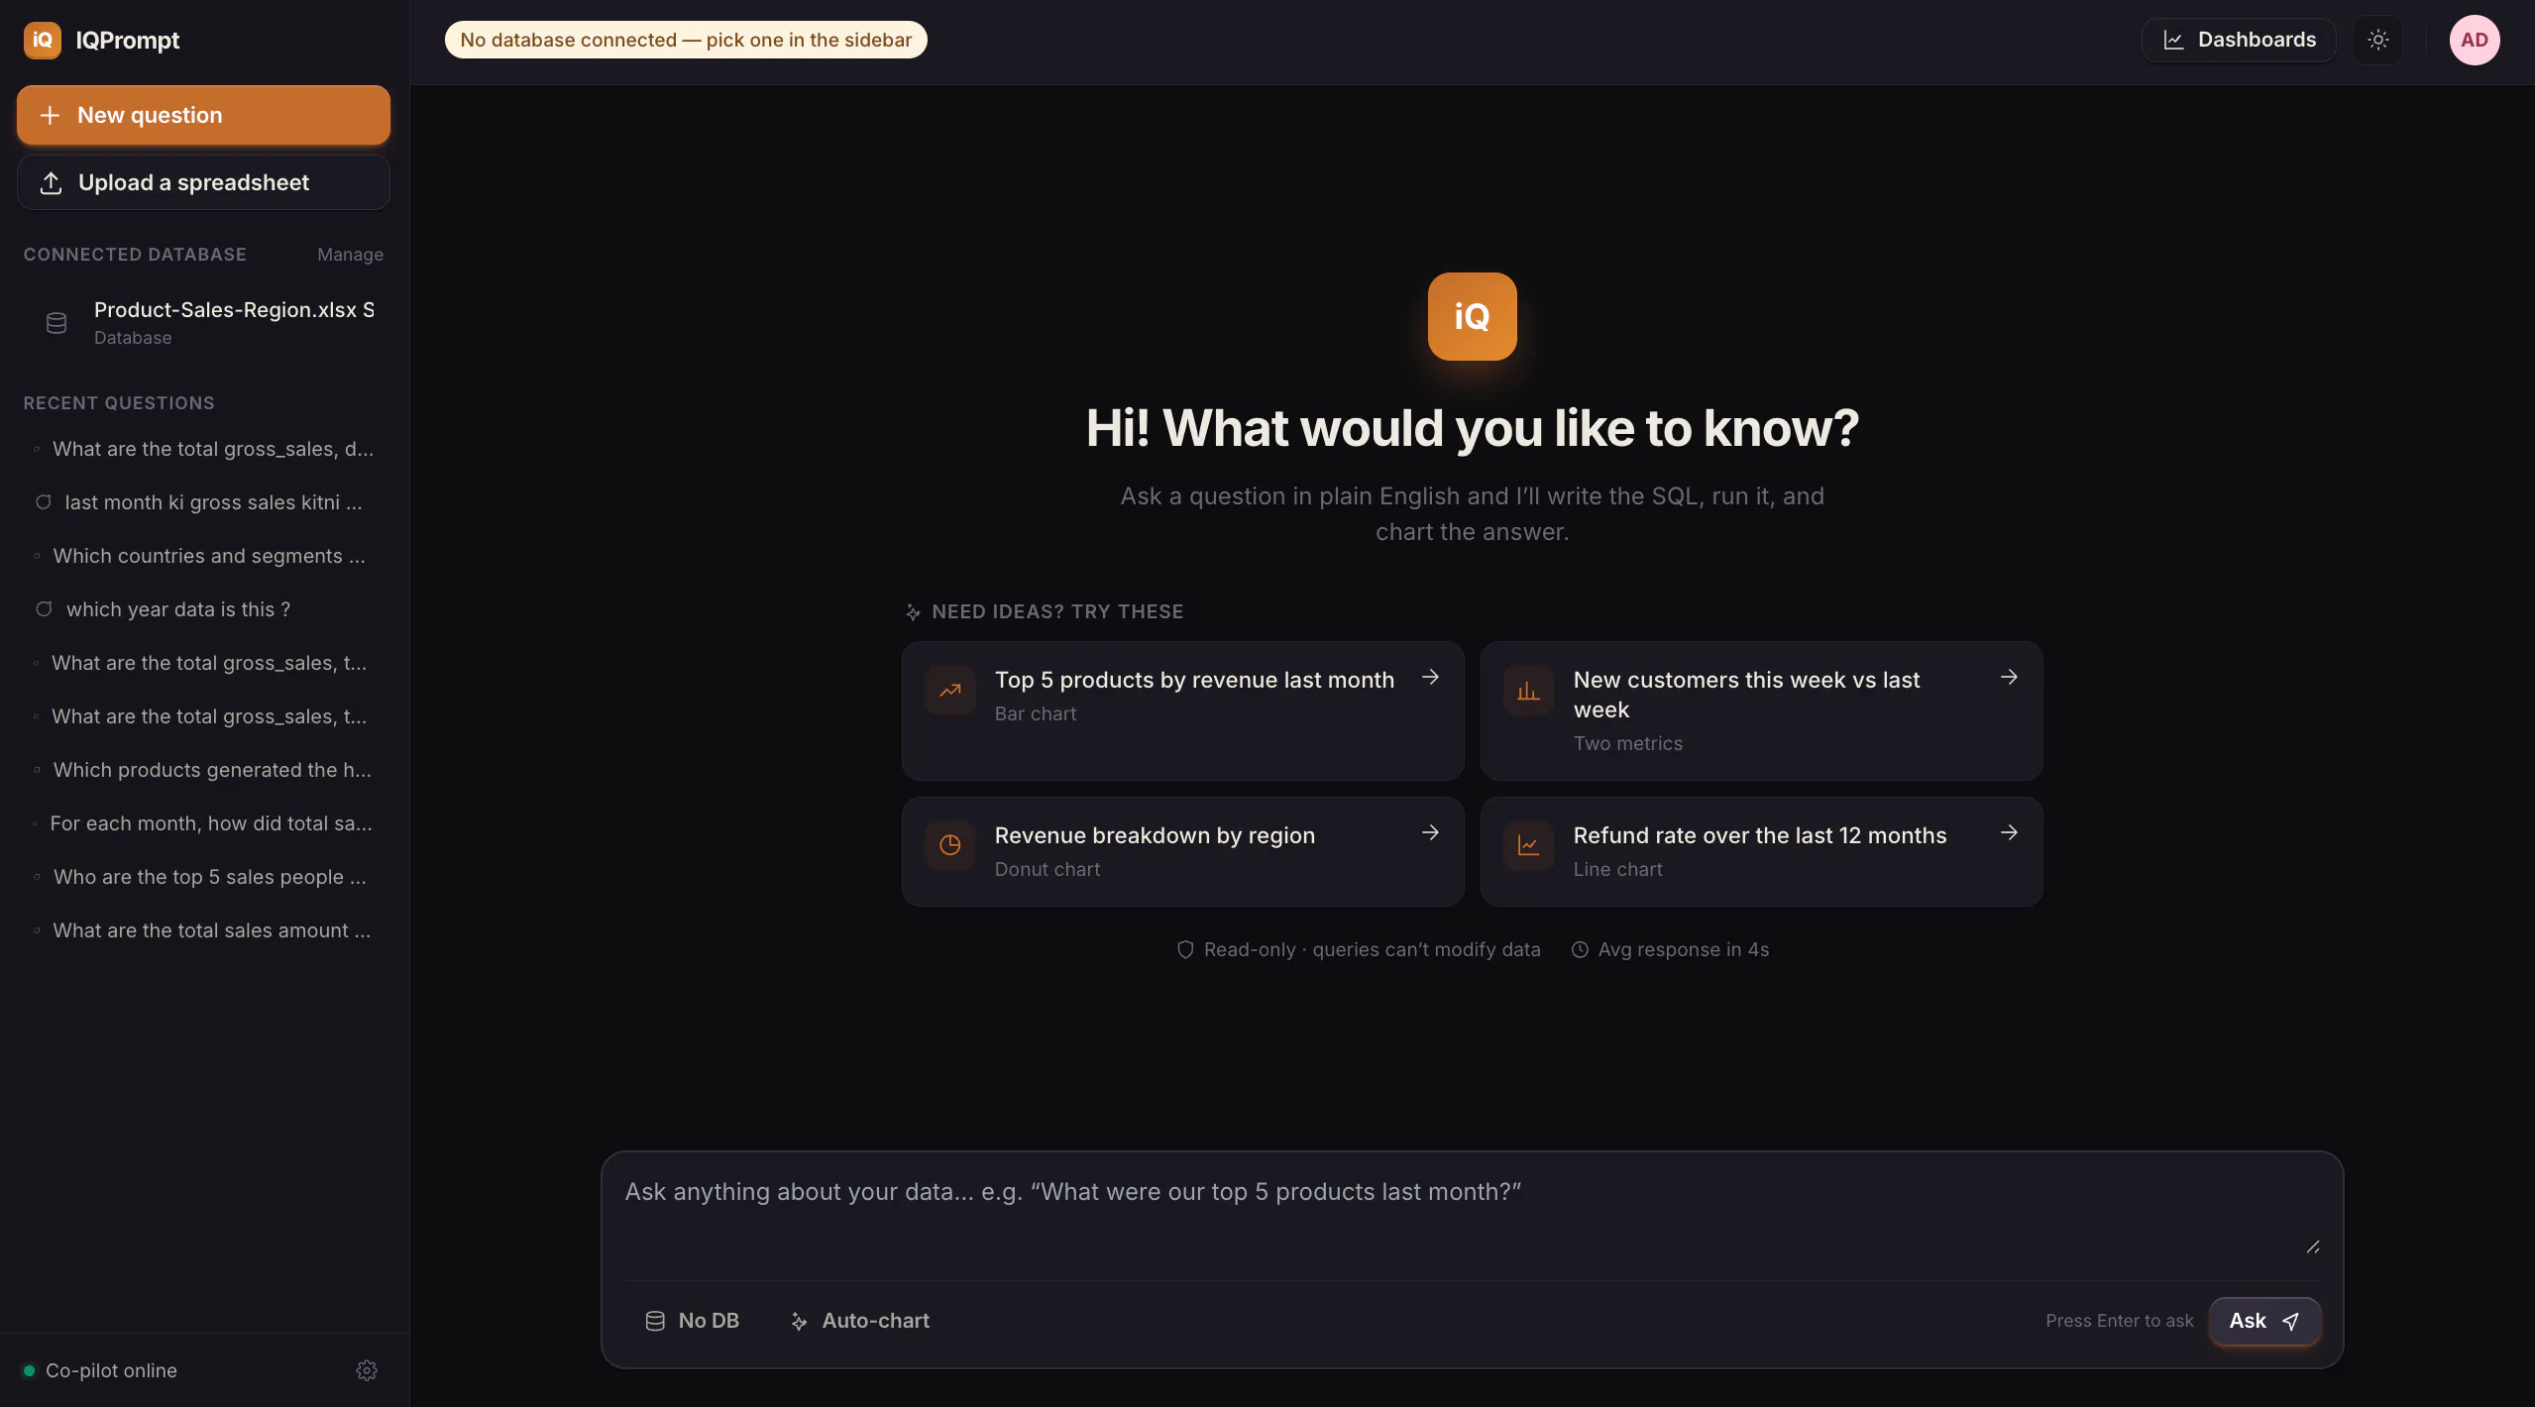Open the No DB database selector
The image size is (2535, 1407).
tap(692, 1321)
